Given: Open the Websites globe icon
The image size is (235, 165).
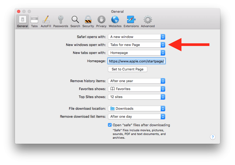Looking at the screenshot, I should coord(115,22).
